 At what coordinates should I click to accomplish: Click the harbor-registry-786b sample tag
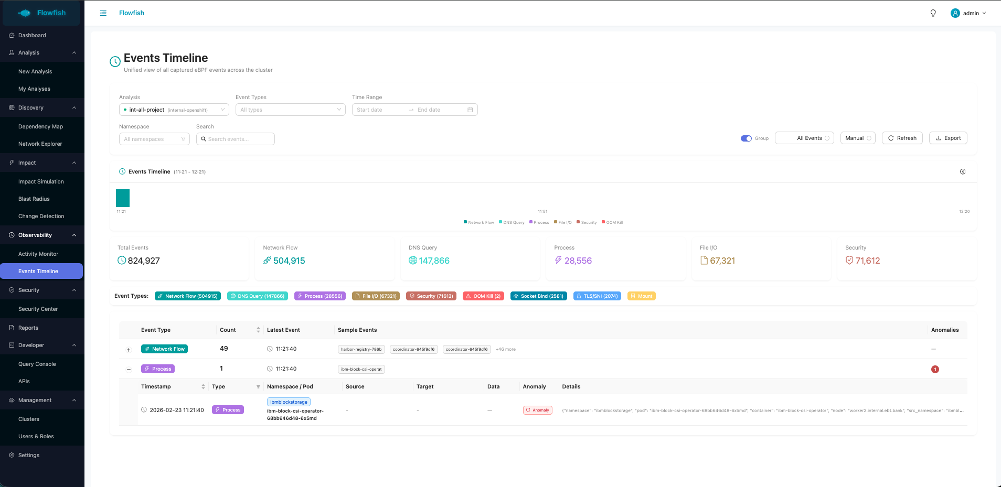click(x=361, y=349)
